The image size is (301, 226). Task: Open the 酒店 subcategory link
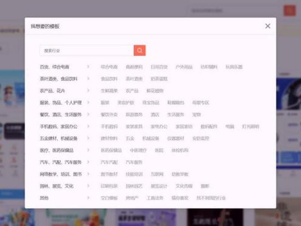155,115
